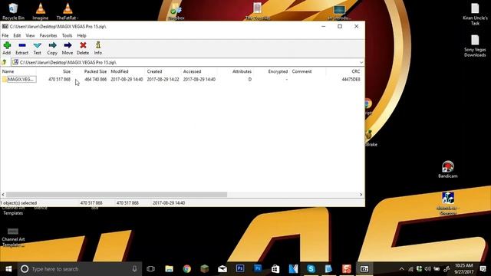Select Kiran Uncle's Task desktop file
491x276 pixels.
pos(475,14)
